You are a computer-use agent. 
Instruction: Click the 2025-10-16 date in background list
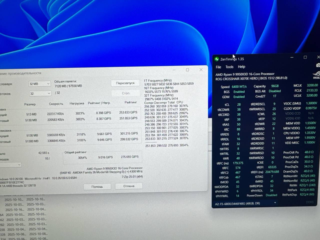pos(15,210)
